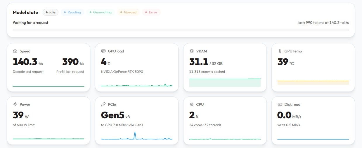Click the 'Disk read' card title

click(x=292, y=104)
